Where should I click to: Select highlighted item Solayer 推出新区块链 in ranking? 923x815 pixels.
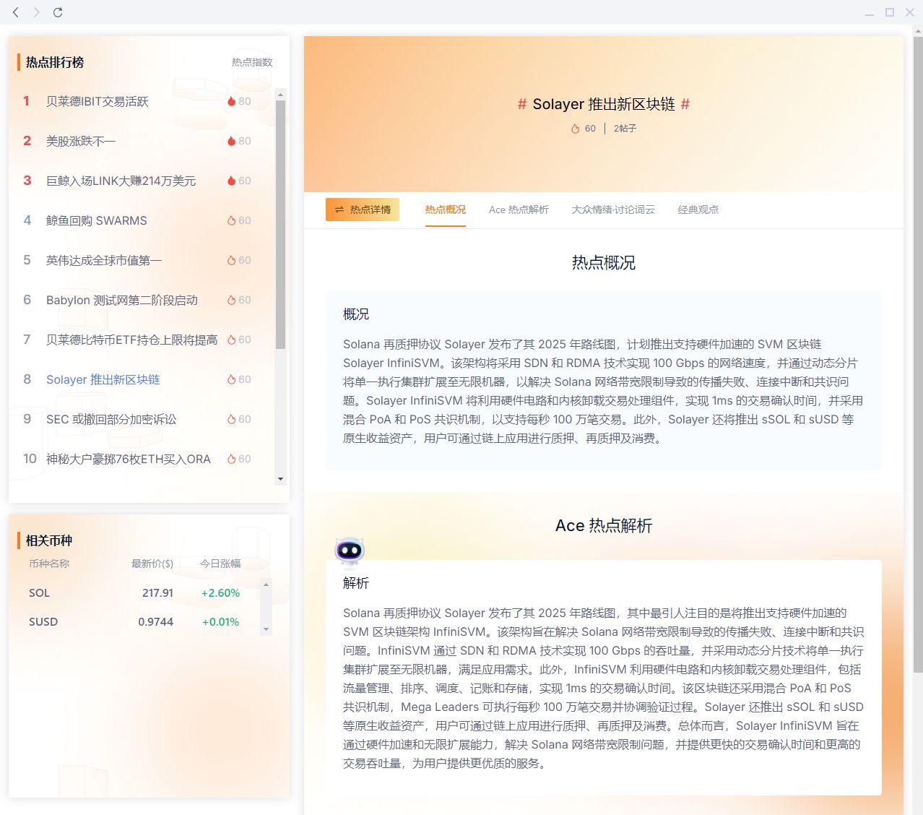(x=103, y=379)
